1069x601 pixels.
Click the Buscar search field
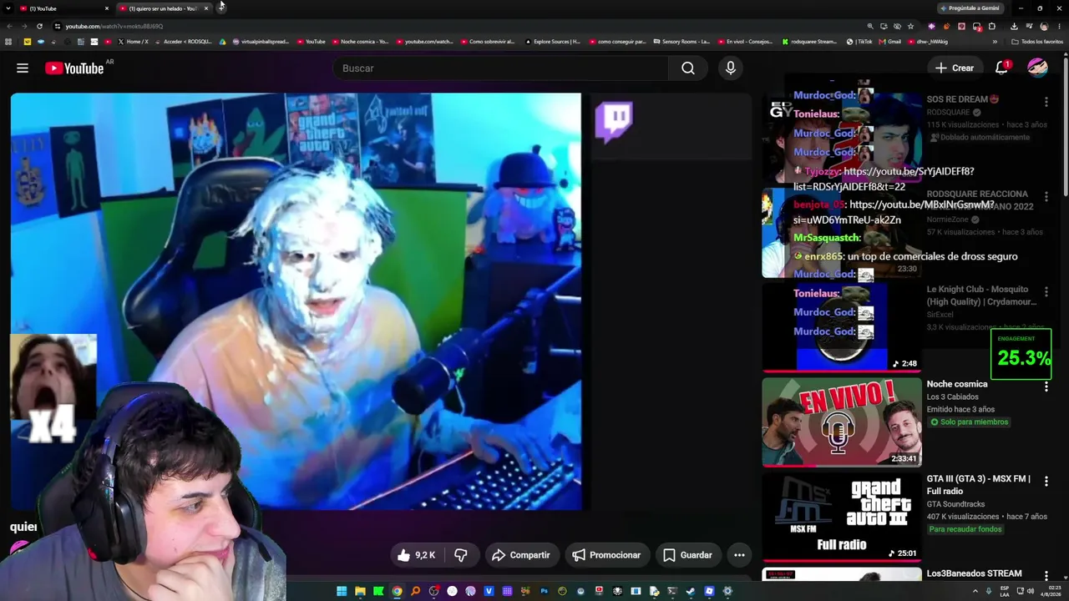point(500,68)
